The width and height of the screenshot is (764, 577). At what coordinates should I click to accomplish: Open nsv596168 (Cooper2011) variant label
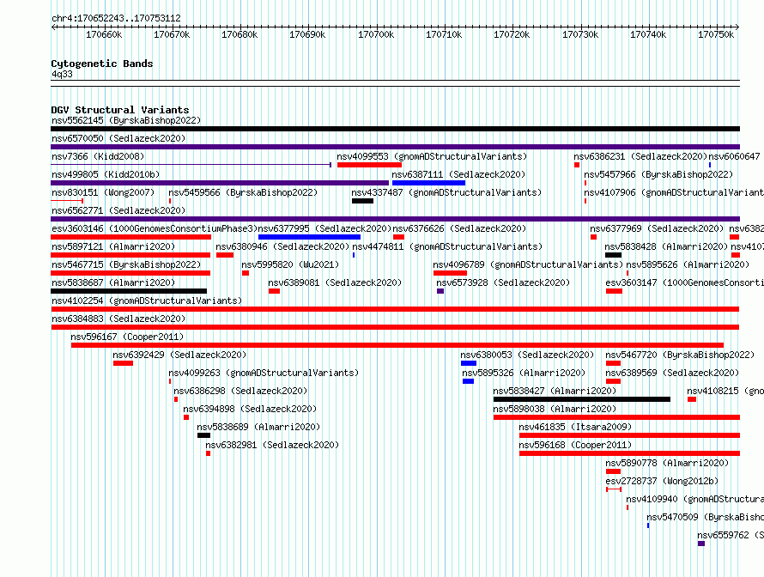point(575,445)
